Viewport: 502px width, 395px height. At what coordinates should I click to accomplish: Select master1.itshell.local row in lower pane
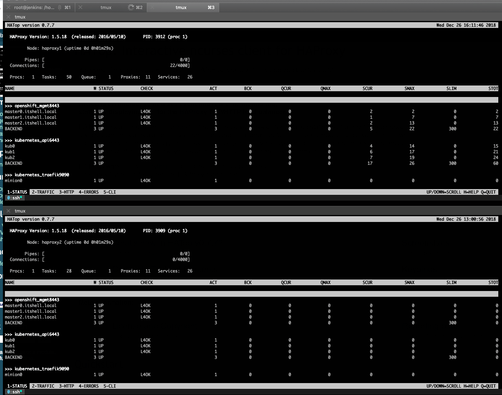tap(251, 311)
